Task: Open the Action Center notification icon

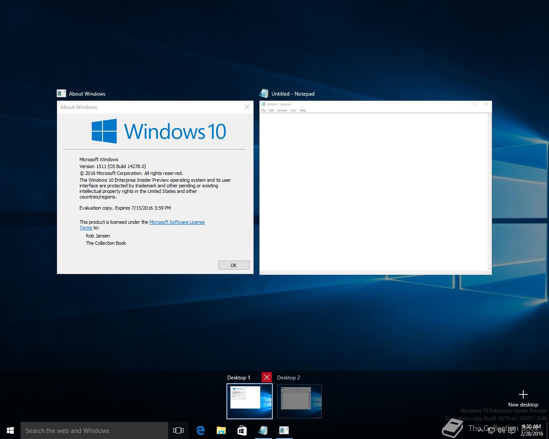Action: point(512,430)
